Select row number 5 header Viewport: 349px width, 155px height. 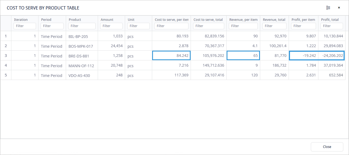(6, 75)
